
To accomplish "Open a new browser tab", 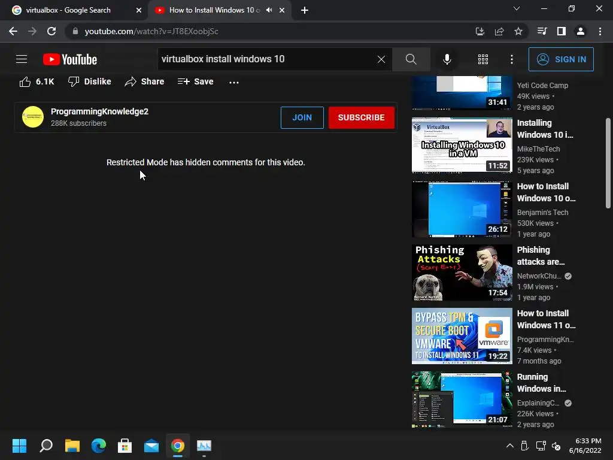I will (305, 10).
